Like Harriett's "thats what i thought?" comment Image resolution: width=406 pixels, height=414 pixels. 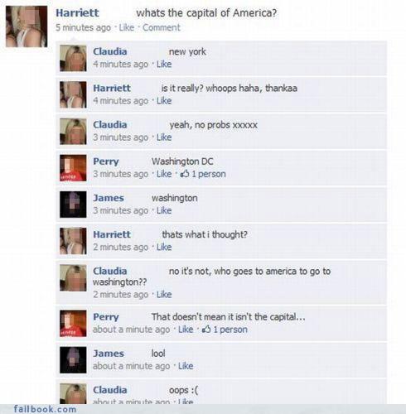click(x=164, y=247)
